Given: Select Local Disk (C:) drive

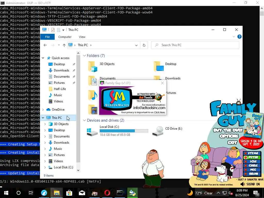Looking at the screenshot, I should point(117,131).
